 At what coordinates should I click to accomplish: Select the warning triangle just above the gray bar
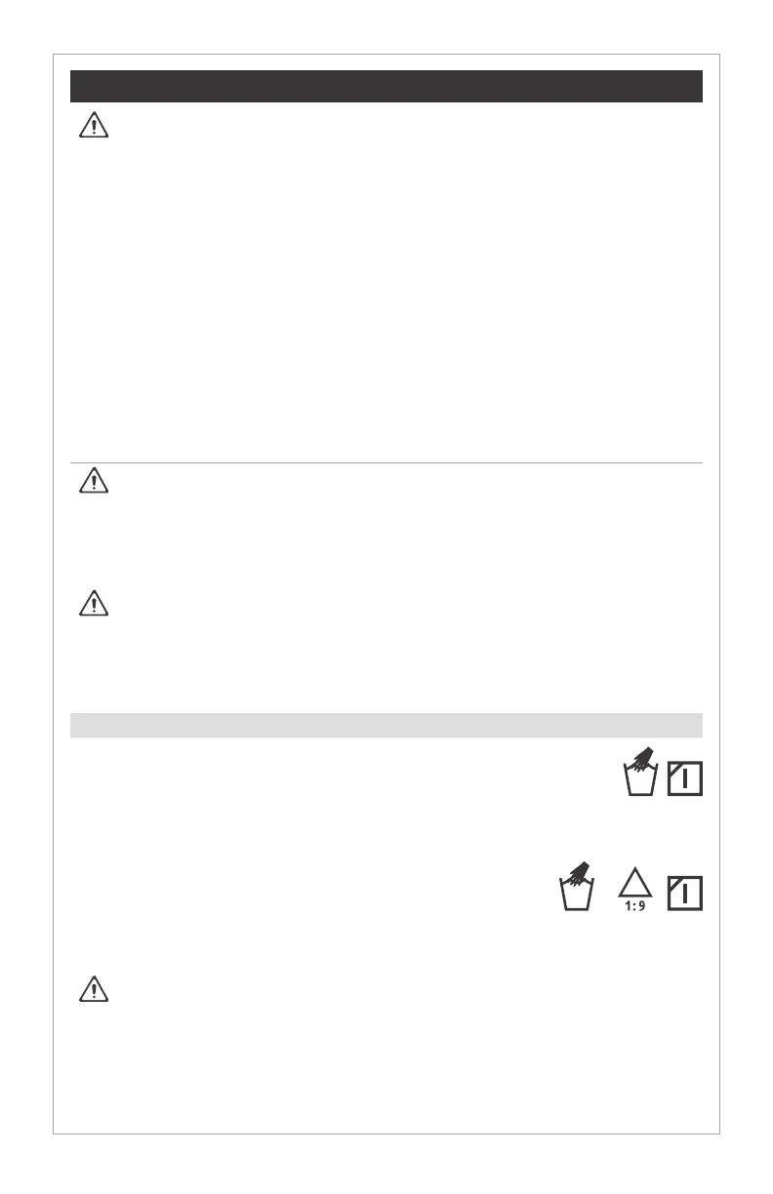[x=93, y=605]
